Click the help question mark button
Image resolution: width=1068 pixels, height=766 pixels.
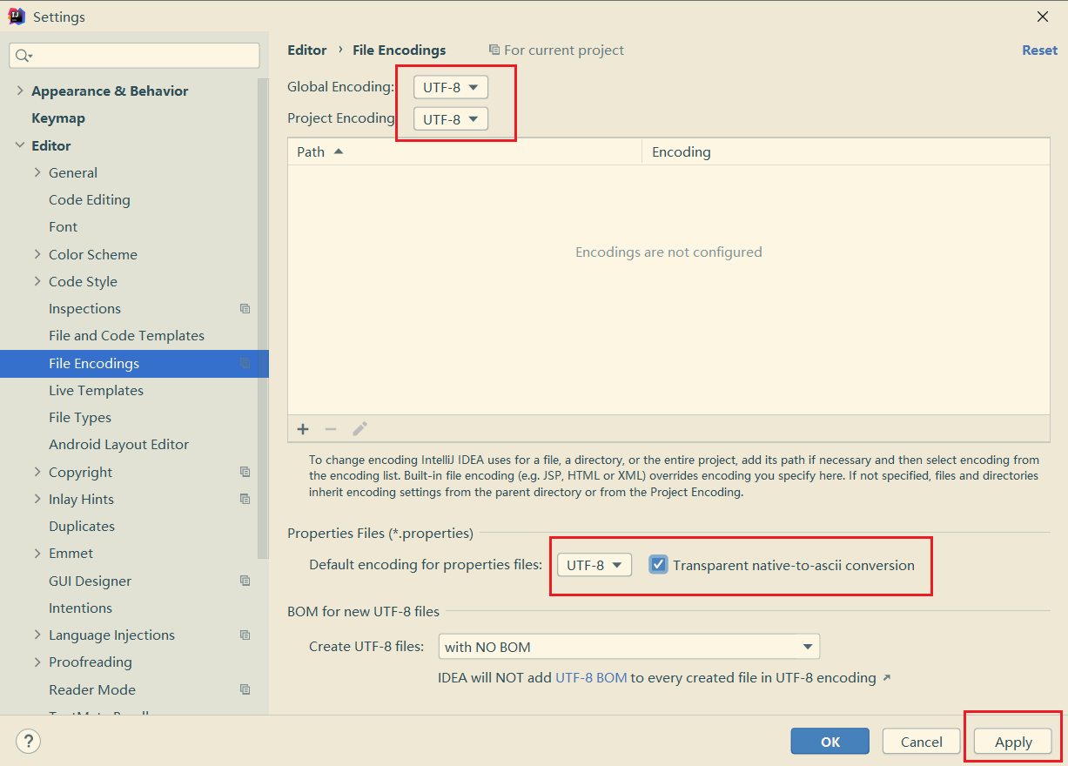[x=28, y=742]
